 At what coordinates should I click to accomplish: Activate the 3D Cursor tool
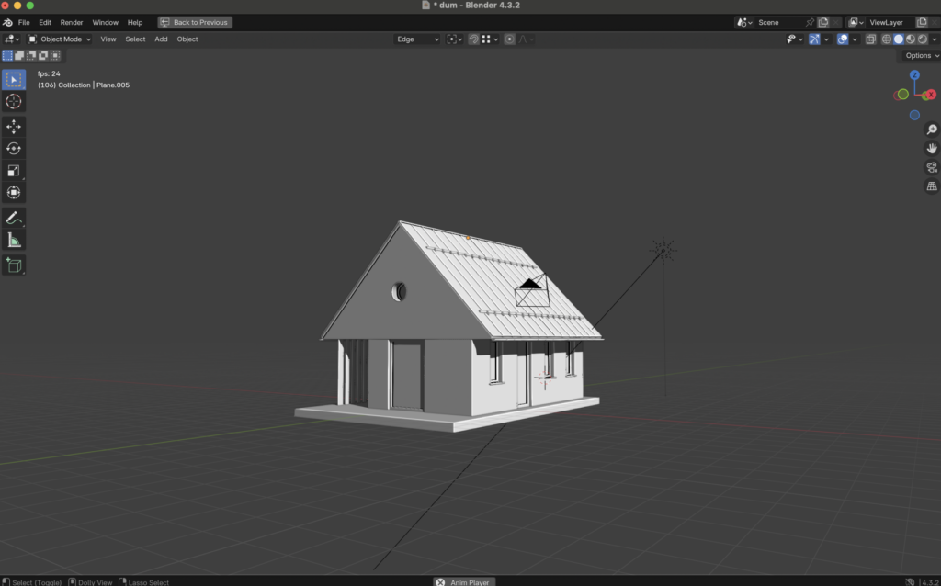coord(13,101)
